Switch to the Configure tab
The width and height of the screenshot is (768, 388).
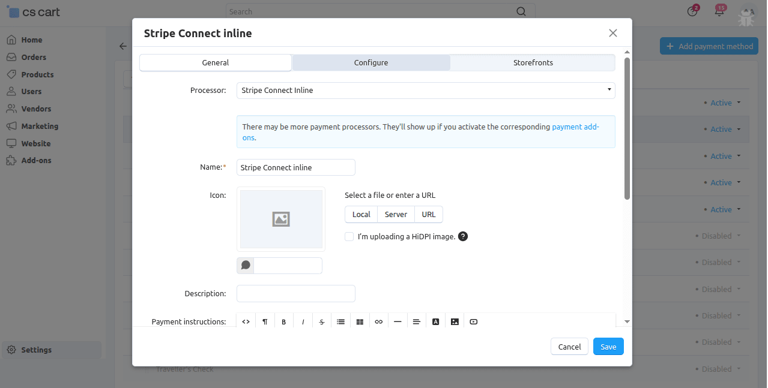click(370, 63)
